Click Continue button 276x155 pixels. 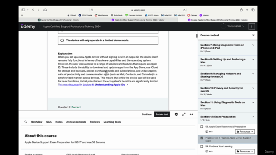coord(147,115)
